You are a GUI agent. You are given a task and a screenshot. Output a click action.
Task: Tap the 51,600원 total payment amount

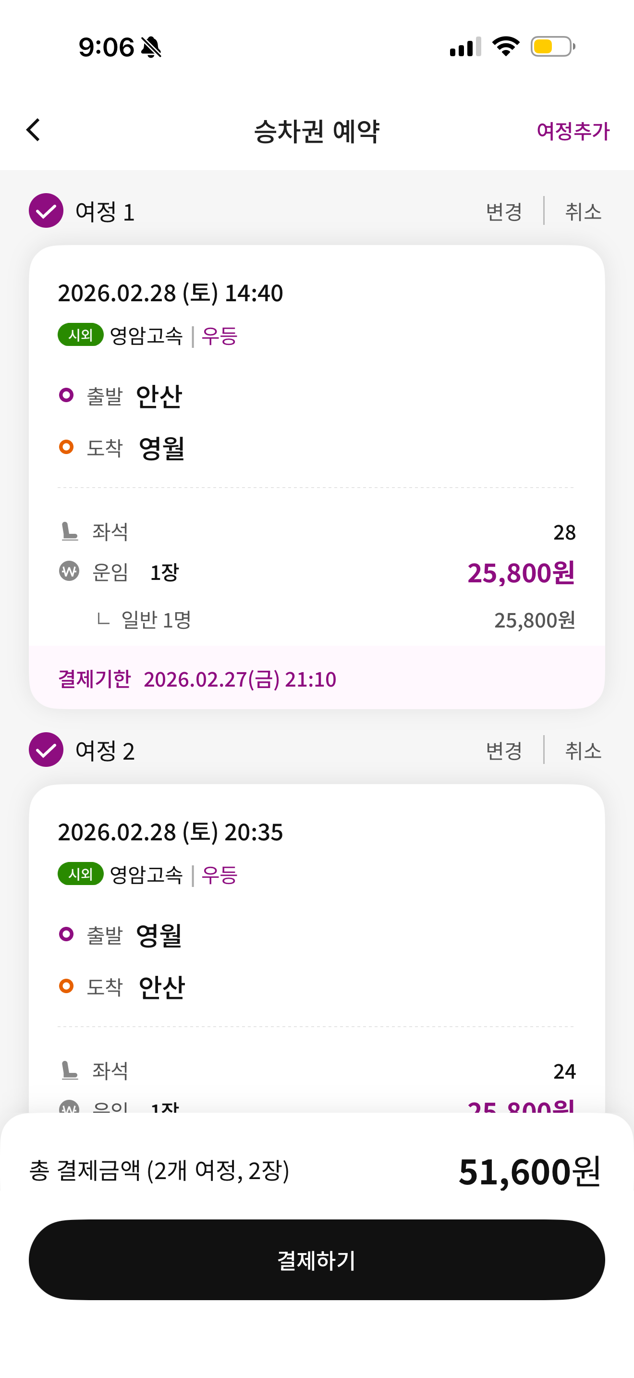tap(529, 1171)
